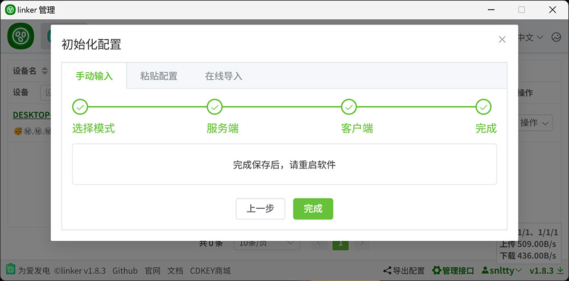Switch to the 在线导入 tab

click(224, 76)
